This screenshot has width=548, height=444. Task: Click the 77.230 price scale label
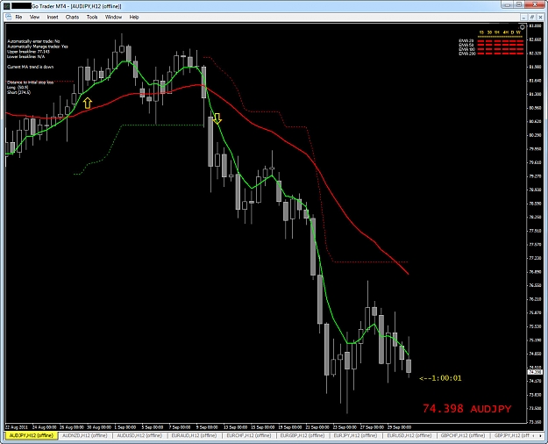(x=535, y=258)
